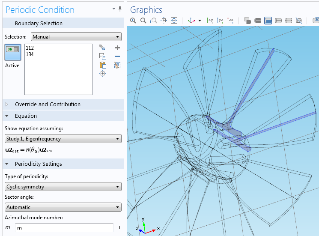Screen dimensions: 319x236
Task: Toggle the highlighted transparency view icon
Action: pyautogui.click(x=268, y=21)
